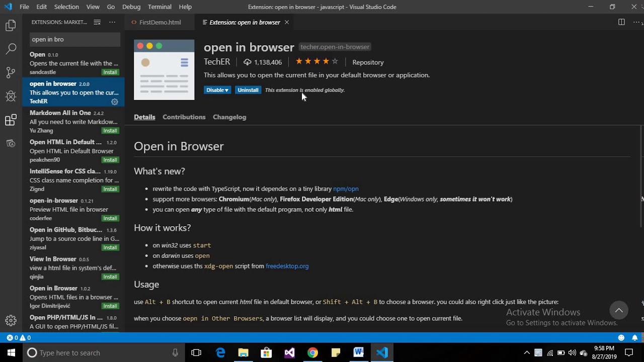Image resolution: width=644 pixels, height=362 pixels.
Task: Install the Open extension by sandcastle
Action: coord(110,72)
